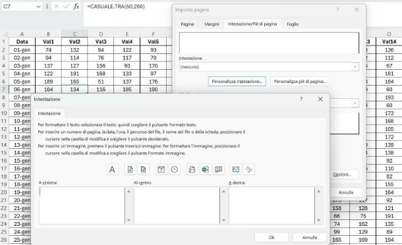
Task: Select column C header
Action: [x=74, y=34]
